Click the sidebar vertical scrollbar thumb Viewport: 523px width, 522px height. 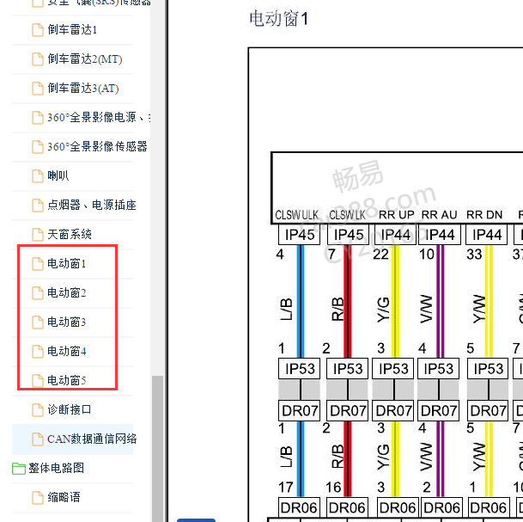[157, 449]
